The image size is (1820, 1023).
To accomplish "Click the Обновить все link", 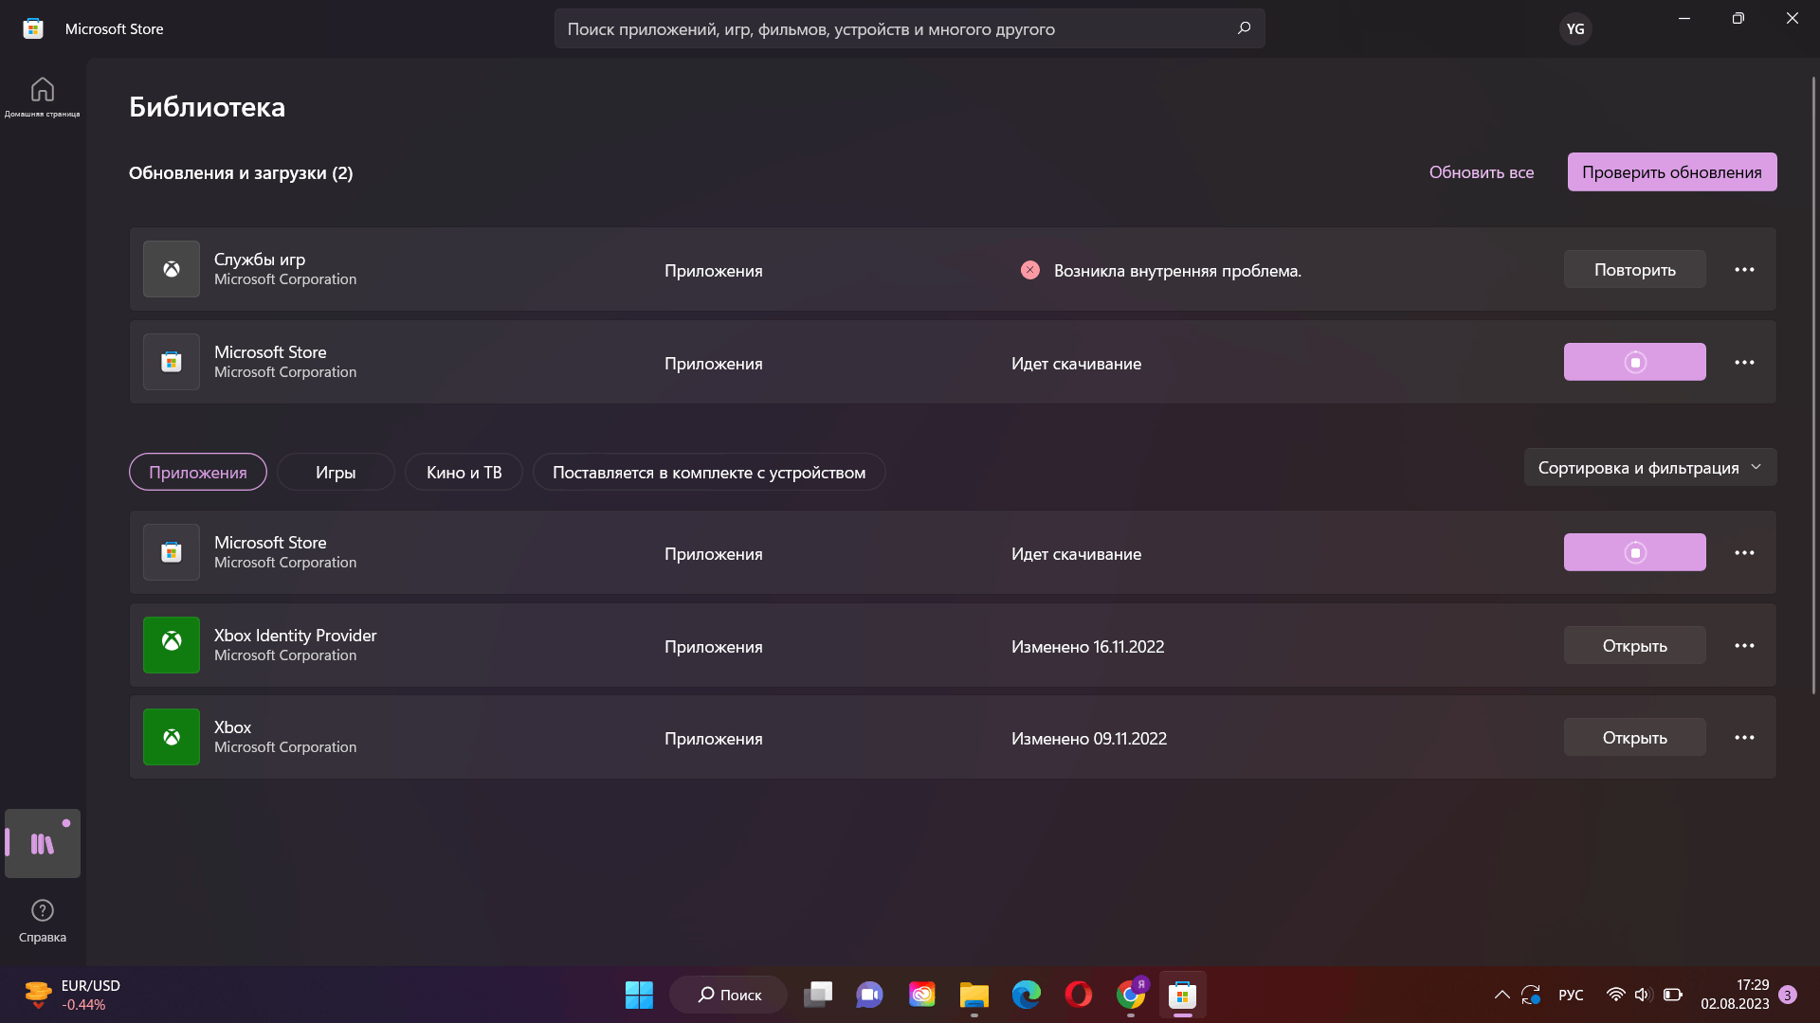I will (1482, 172).
